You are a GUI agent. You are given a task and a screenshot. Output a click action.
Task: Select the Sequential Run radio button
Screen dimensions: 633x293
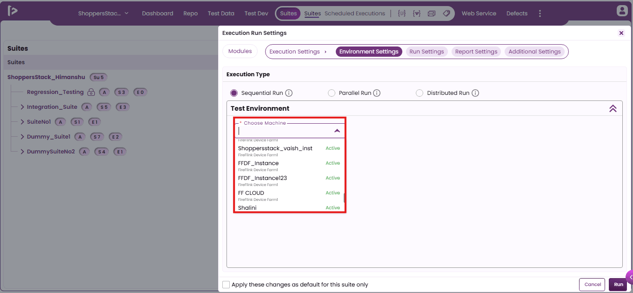pos(234,93)
